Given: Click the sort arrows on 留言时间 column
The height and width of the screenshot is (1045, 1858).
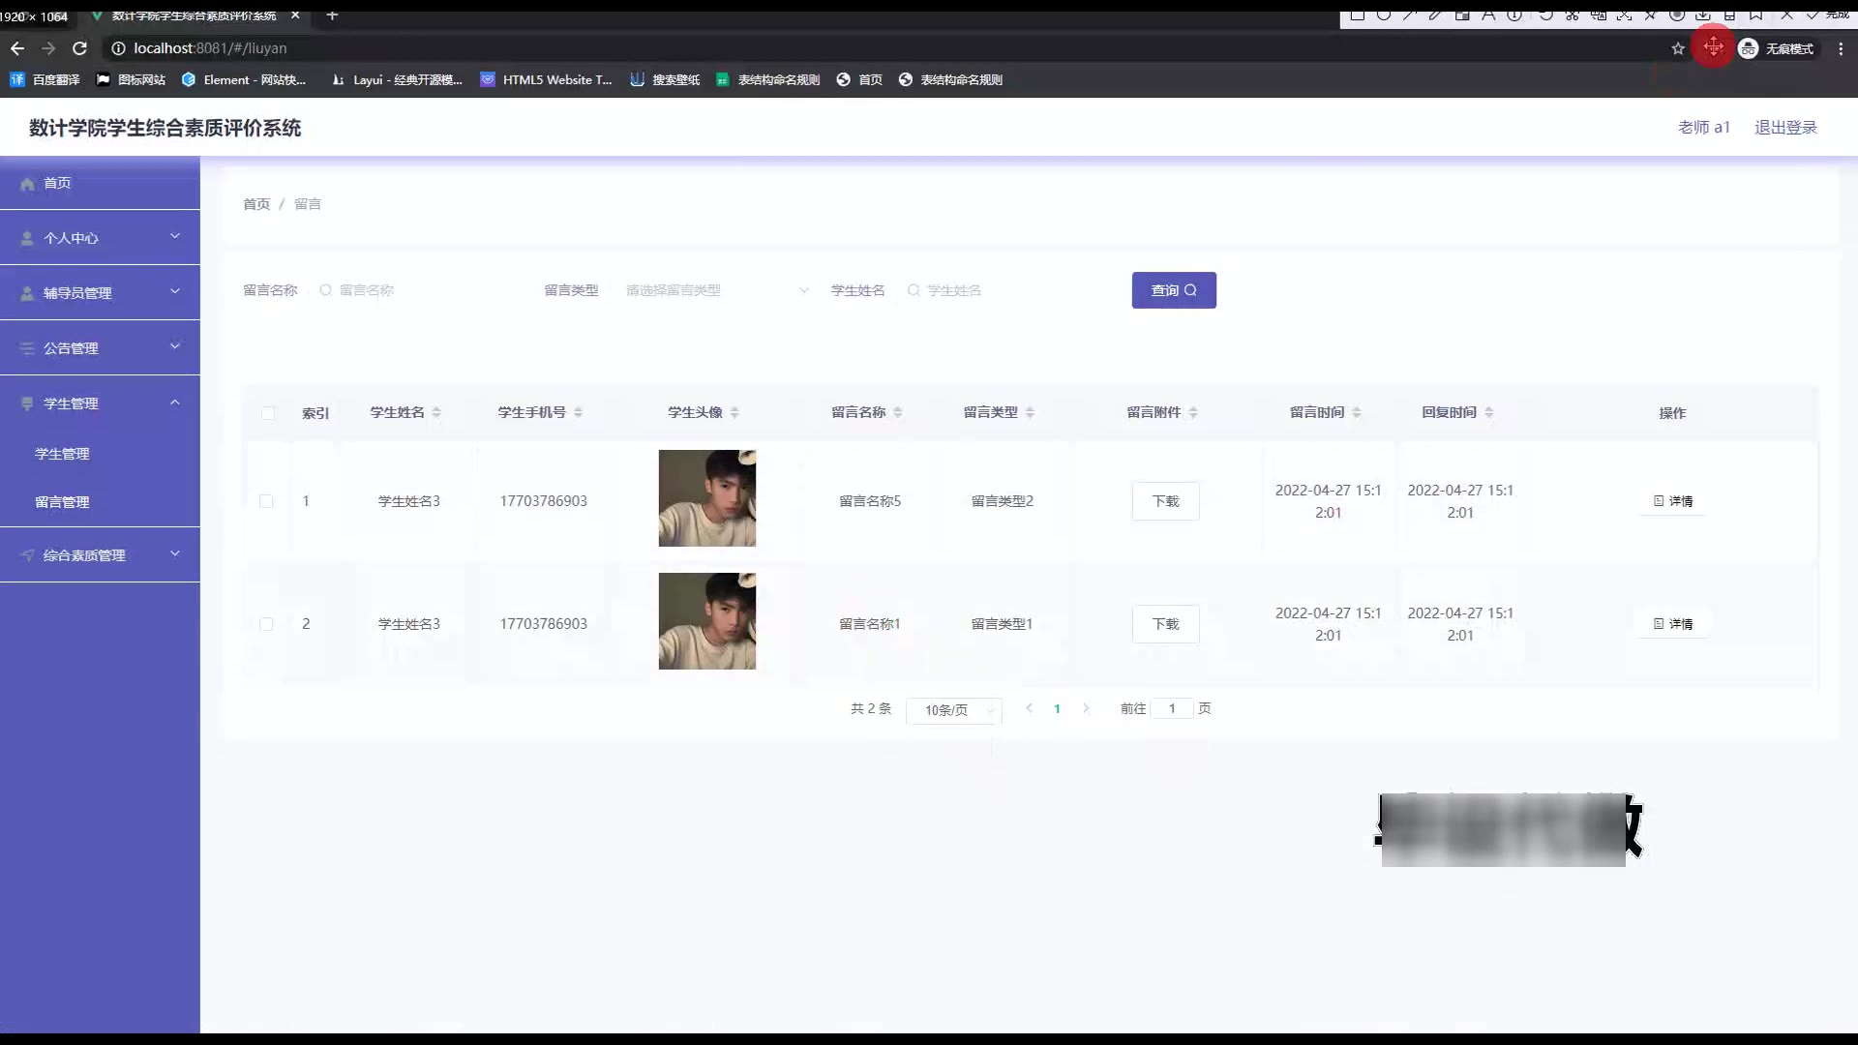Looking at the screenshot, I should (1357, 413).
